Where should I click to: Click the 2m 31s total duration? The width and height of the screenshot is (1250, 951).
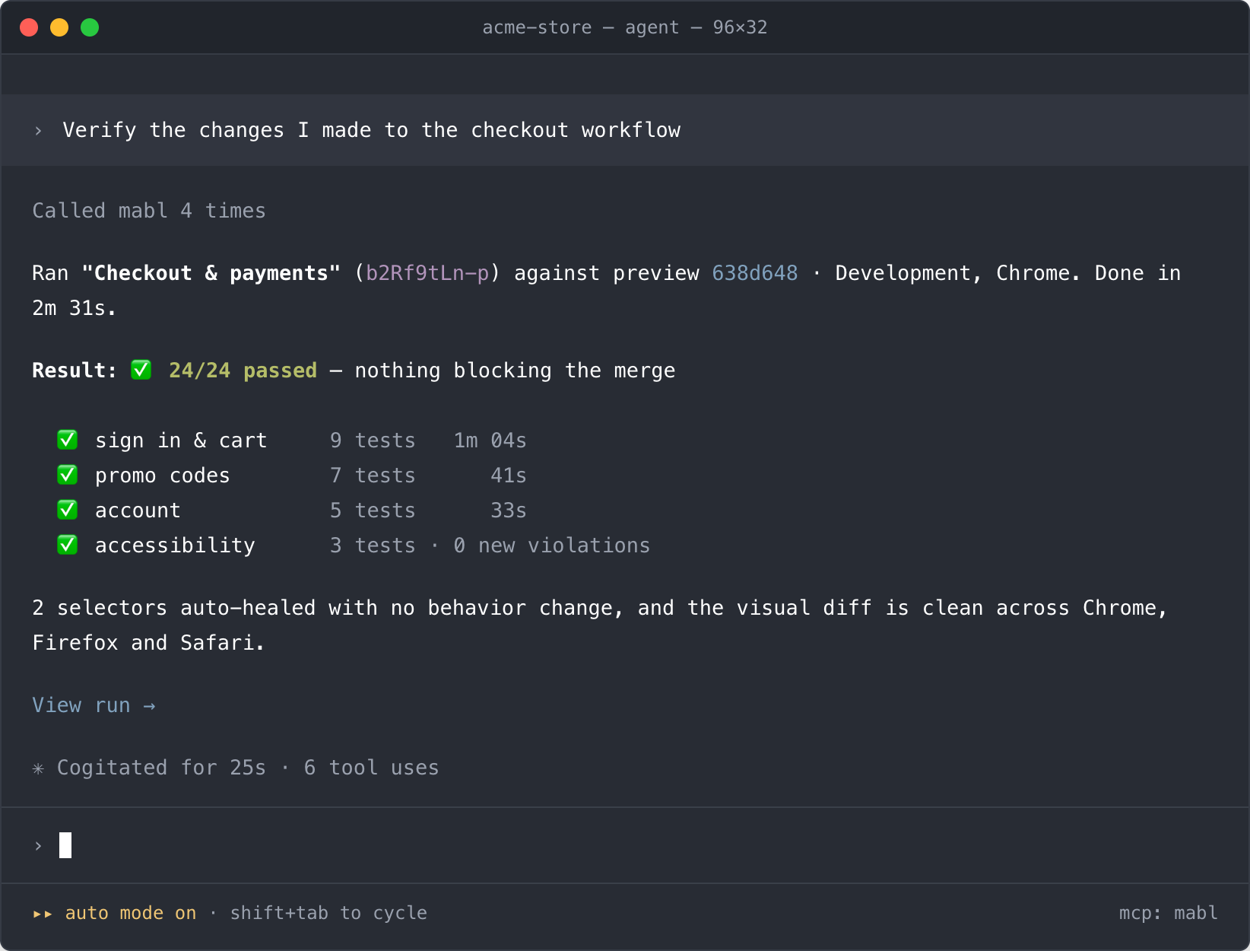pos(74,308)
